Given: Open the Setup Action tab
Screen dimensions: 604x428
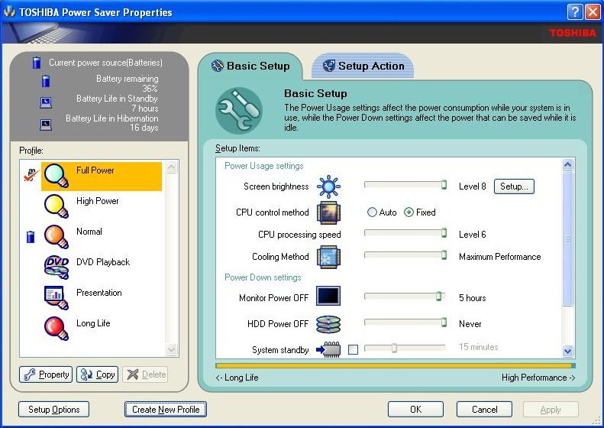Looking at the screenshot, I should coord(363,66).
